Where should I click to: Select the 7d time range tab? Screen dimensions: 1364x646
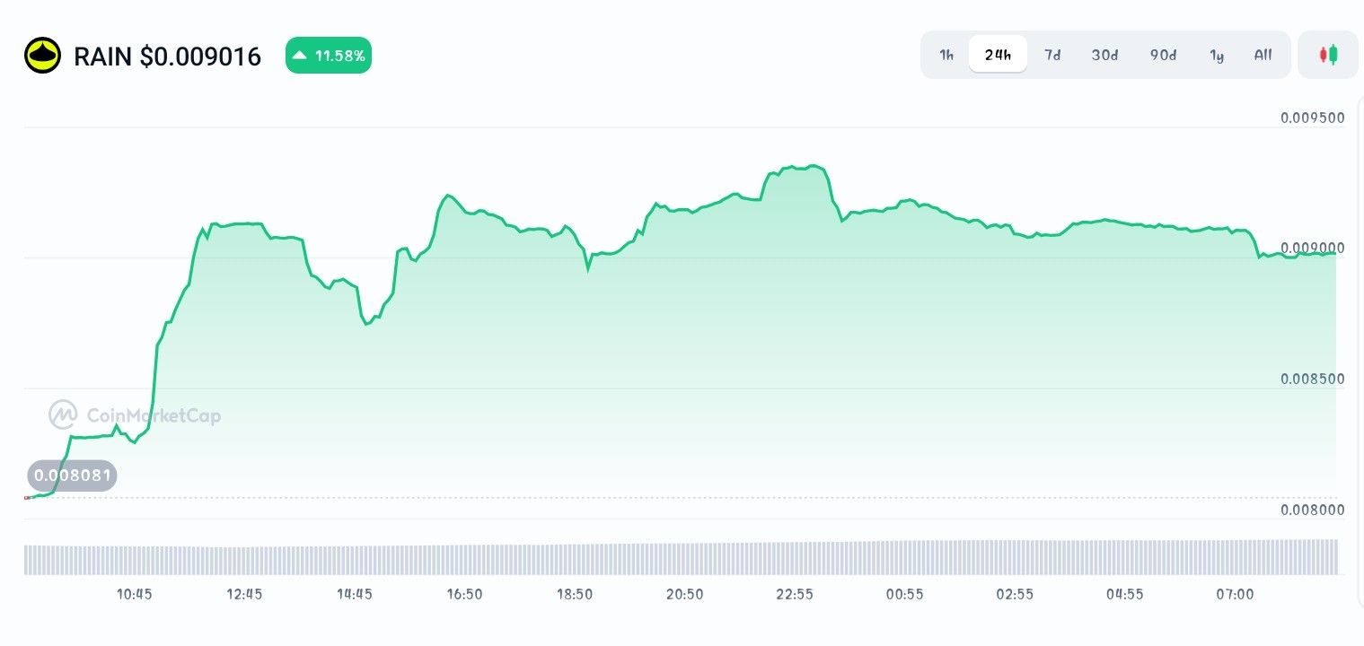[x=1052, y=55]
